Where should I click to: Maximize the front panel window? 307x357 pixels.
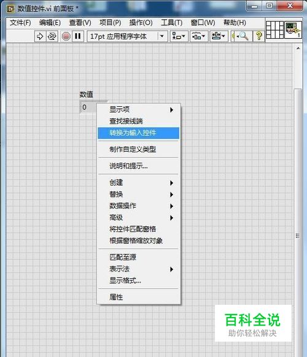coord(269,6)
